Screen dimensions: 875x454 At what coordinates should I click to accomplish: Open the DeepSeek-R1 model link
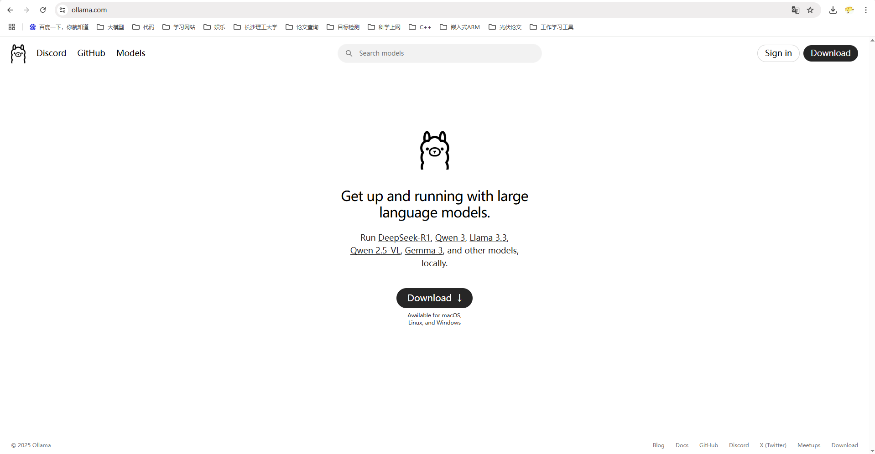point(404,238)
